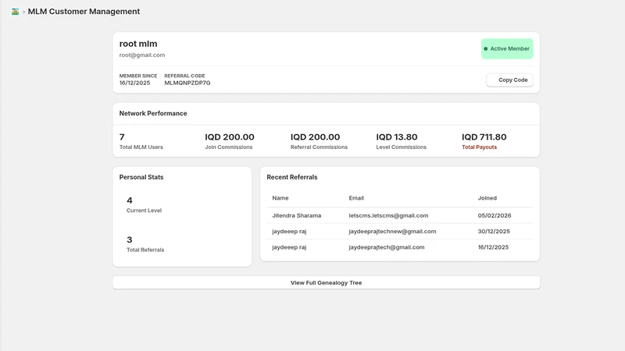Sort referrals by the Name column header
The image size is (625, 351).
tap(280, 198)
